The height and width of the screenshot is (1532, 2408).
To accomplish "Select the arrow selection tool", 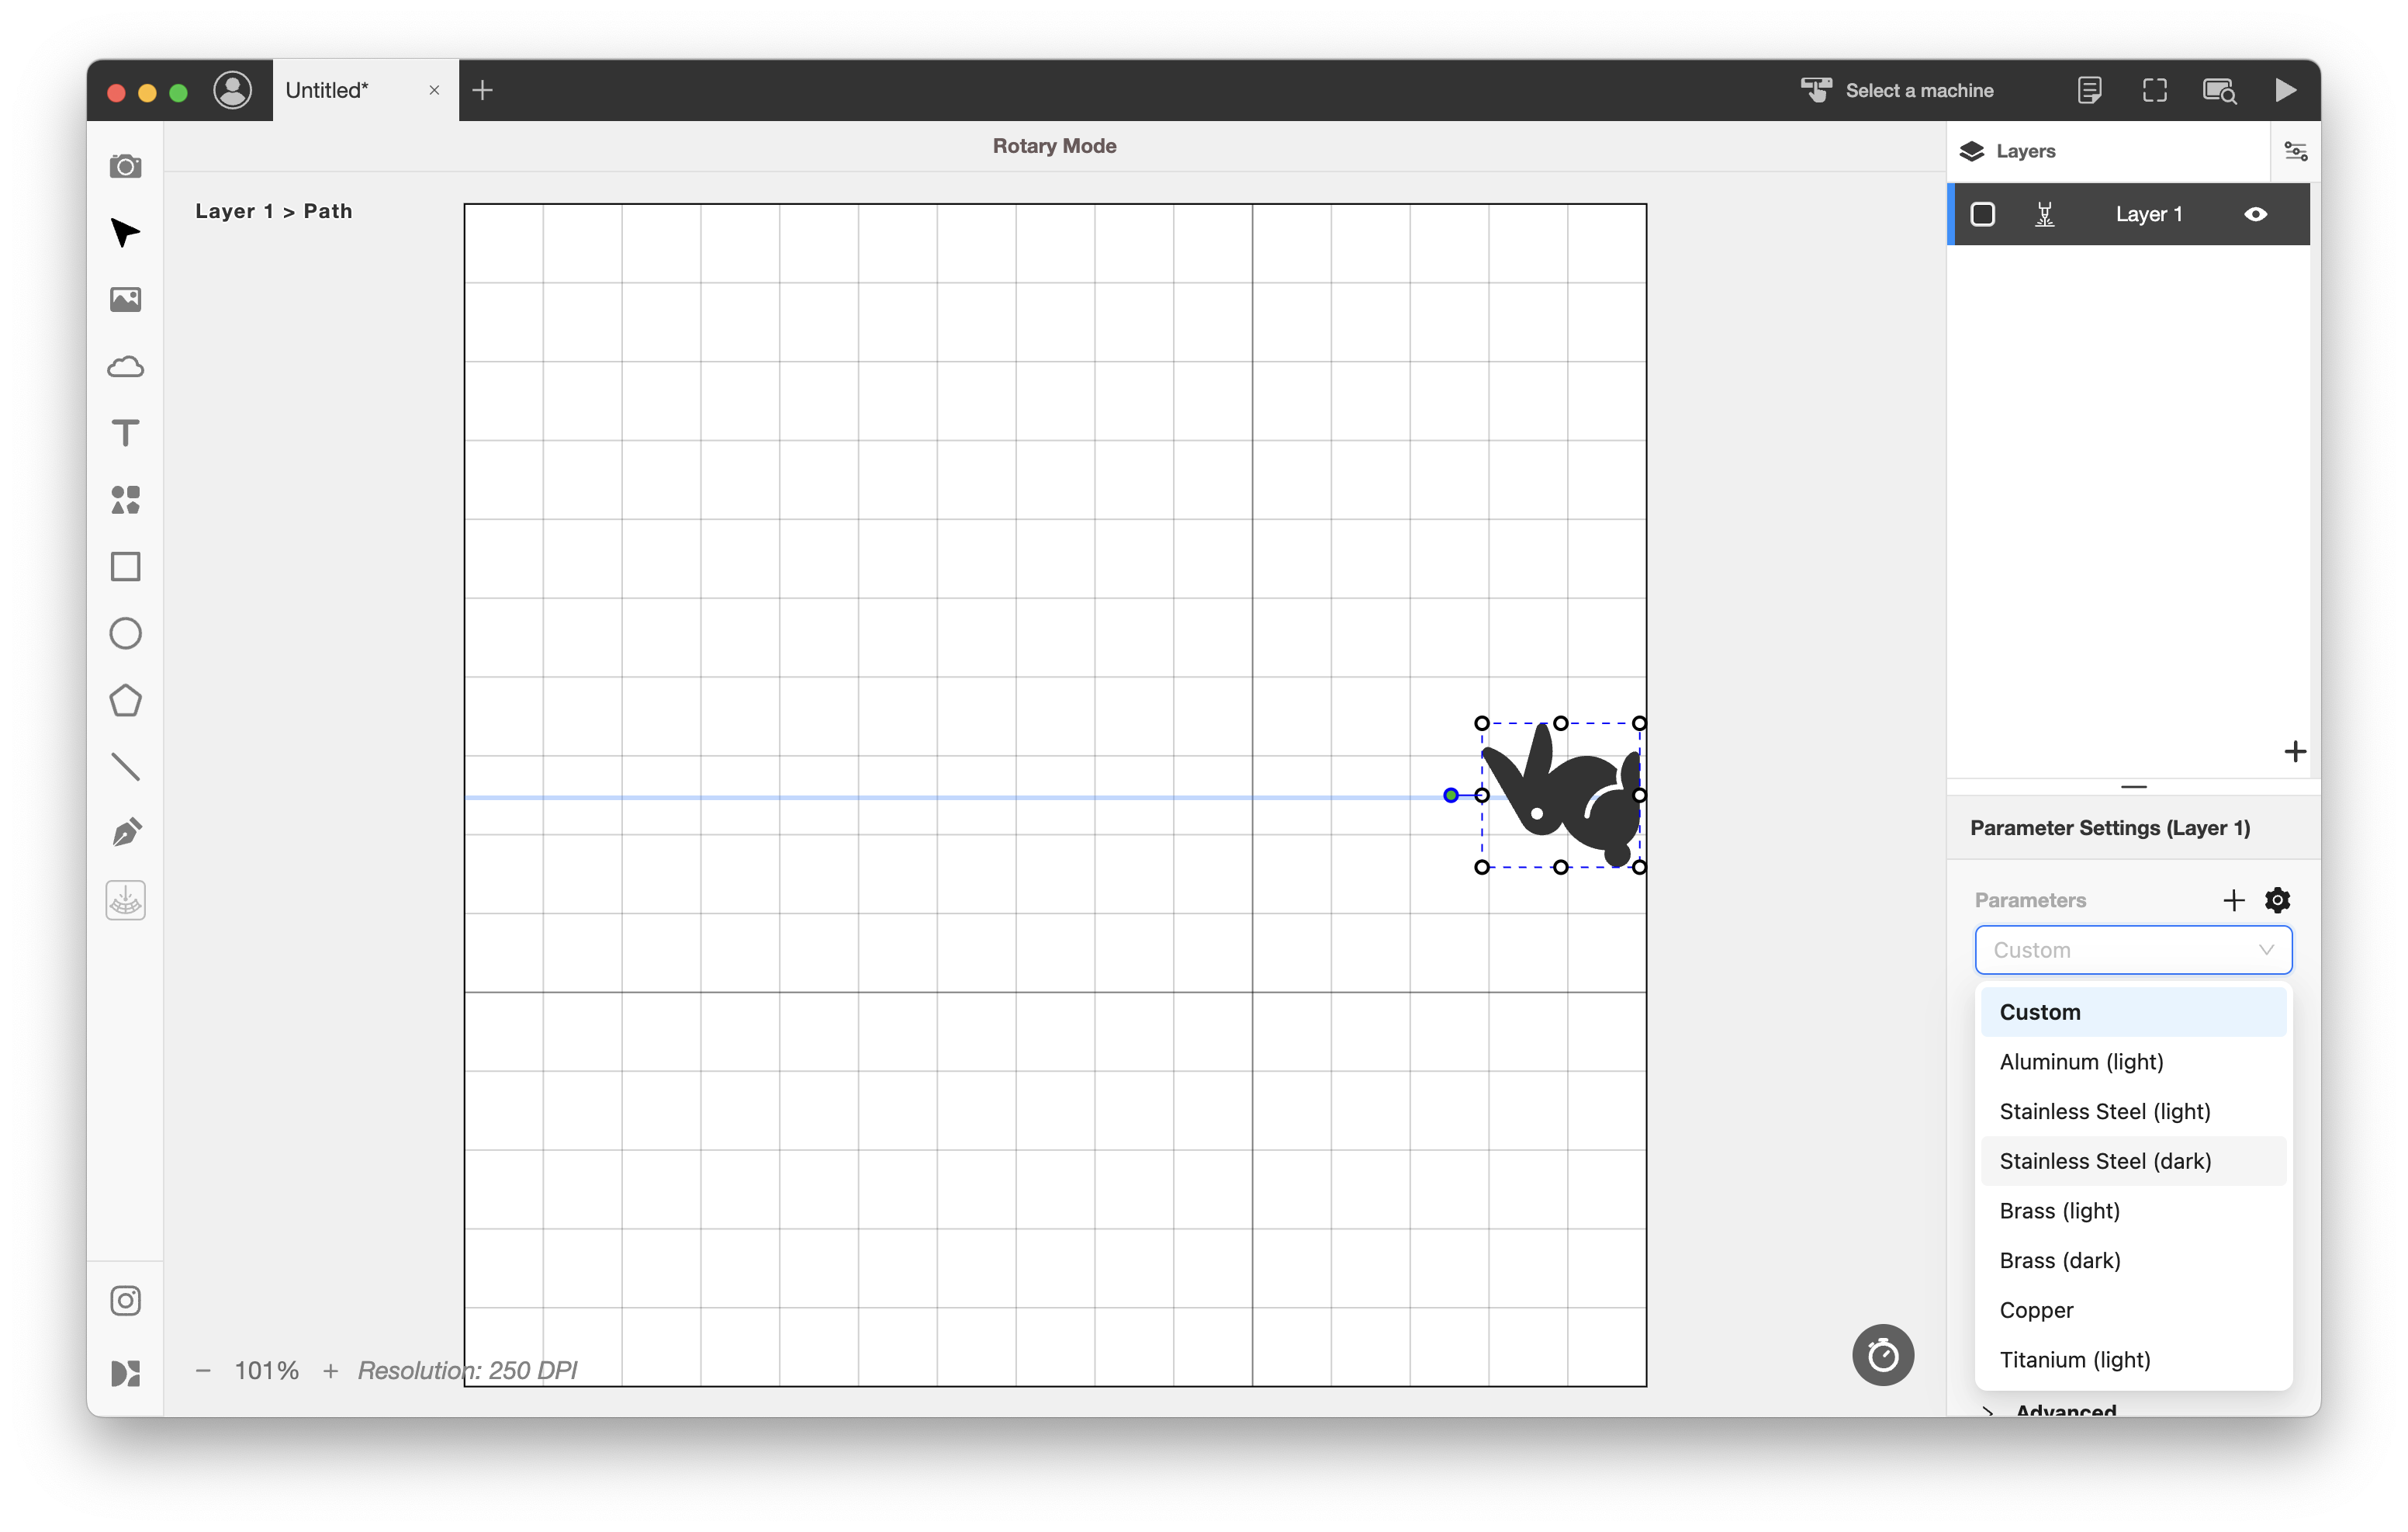I will pos(125,232).
